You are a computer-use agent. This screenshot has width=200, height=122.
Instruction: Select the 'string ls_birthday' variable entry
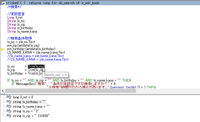pyautogui.click(x=29, y=102)
